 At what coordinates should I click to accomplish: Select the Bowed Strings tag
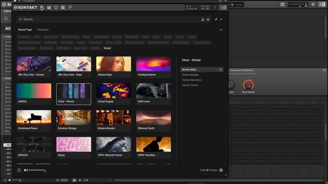70,37
